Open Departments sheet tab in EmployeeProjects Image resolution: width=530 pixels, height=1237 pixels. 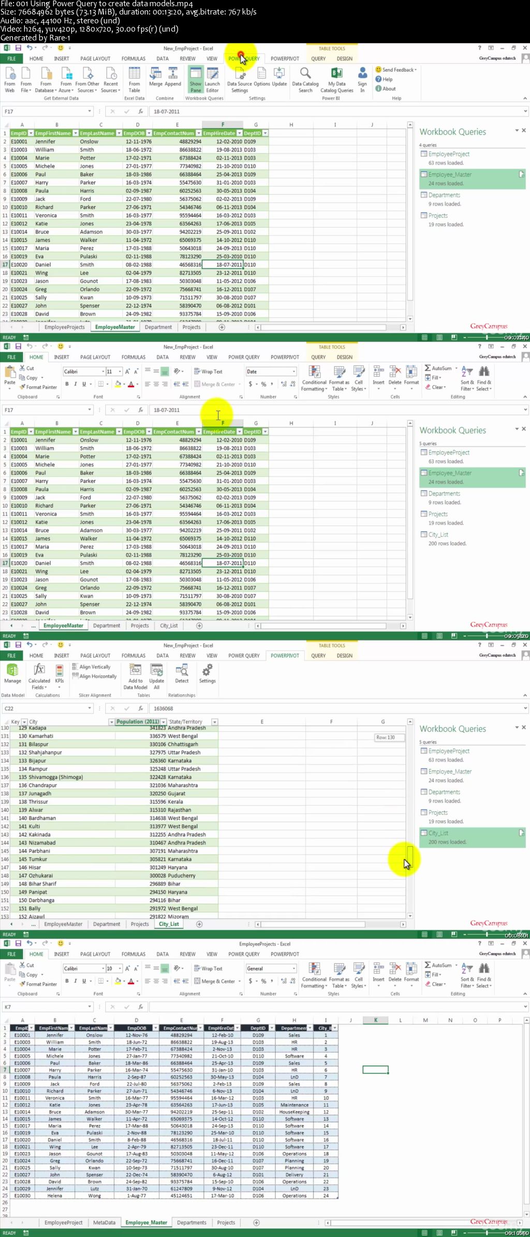(192, 1222)
